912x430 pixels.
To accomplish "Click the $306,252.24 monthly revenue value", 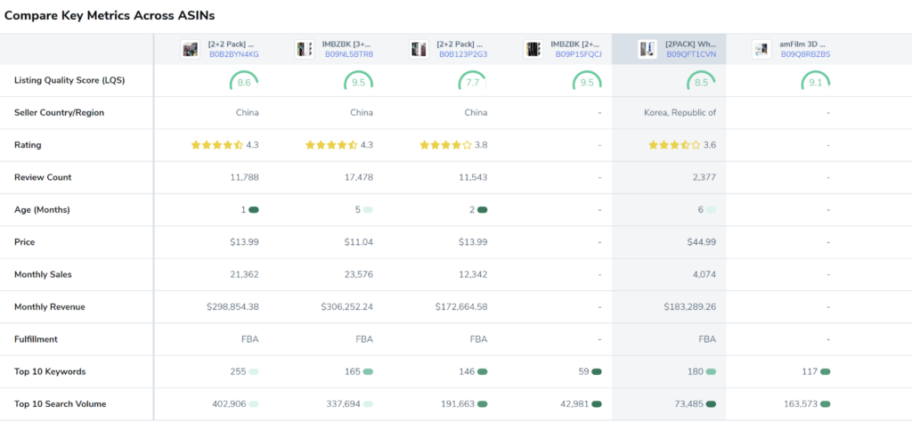I will pyautogui.click(x=346, y=307).
